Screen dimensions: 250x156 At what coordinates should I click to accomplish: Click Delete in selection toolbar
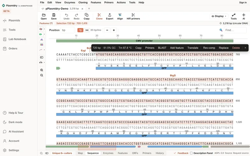pyautogui.click(x=236, y=48)
